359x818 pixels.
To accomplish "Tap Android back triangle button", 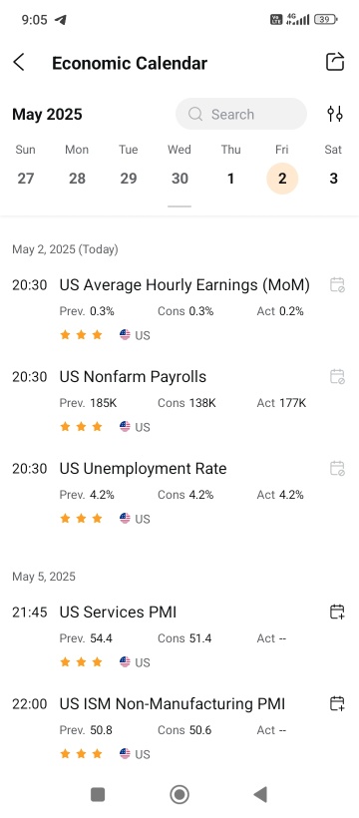I will point(260,794).
